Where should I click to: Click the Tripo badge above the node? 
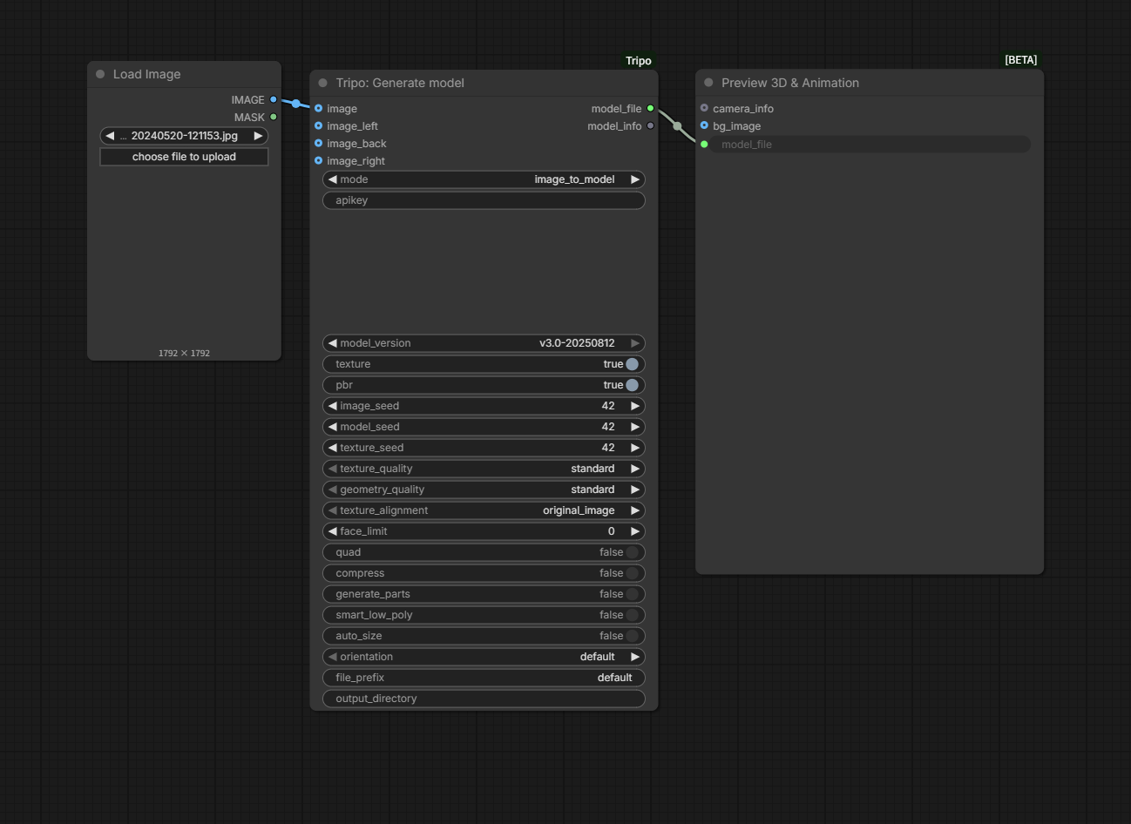[x=638, y=60]
